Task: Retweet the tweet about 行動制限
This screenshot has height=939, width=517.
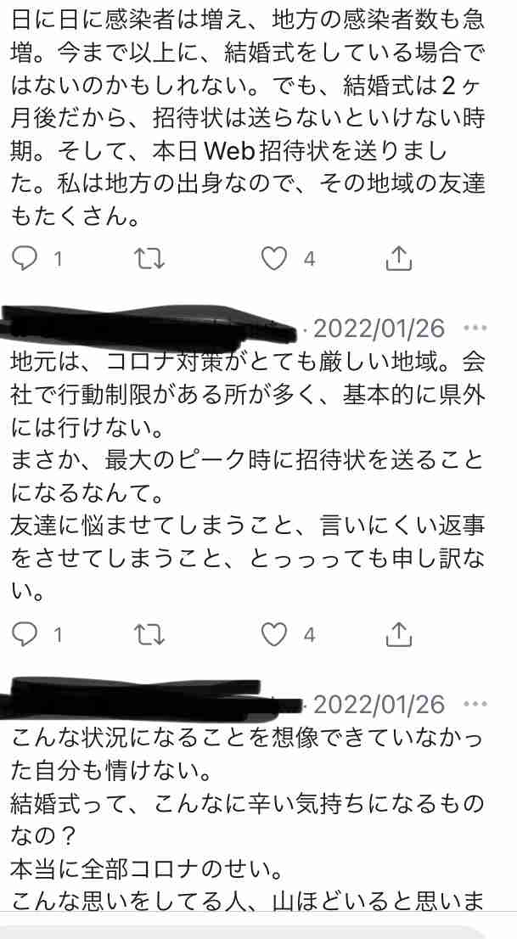Action: point(149,635)
